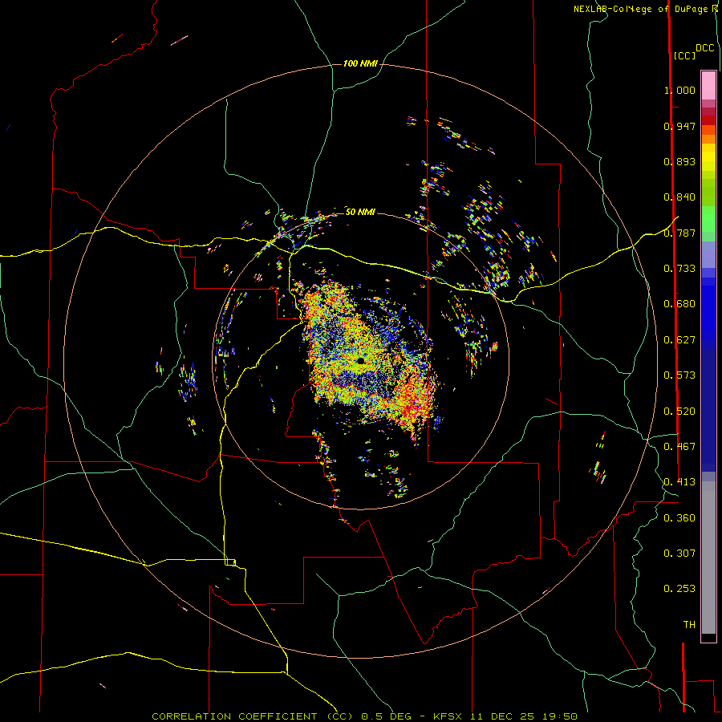Select the 0.520 legend value
Image resolution: width=722 pixels, height=722 pixels.
tap(679, 412)
